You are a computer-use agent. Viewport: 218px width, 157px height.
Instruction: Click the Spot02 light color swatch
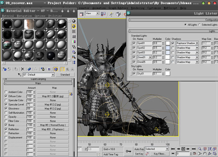click(167, 48)
